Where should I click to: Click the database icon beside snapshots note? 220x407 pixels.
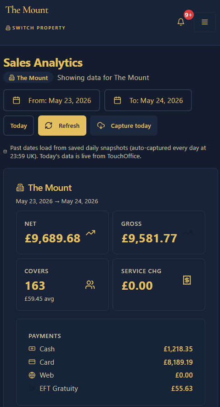tap(5, 152)
